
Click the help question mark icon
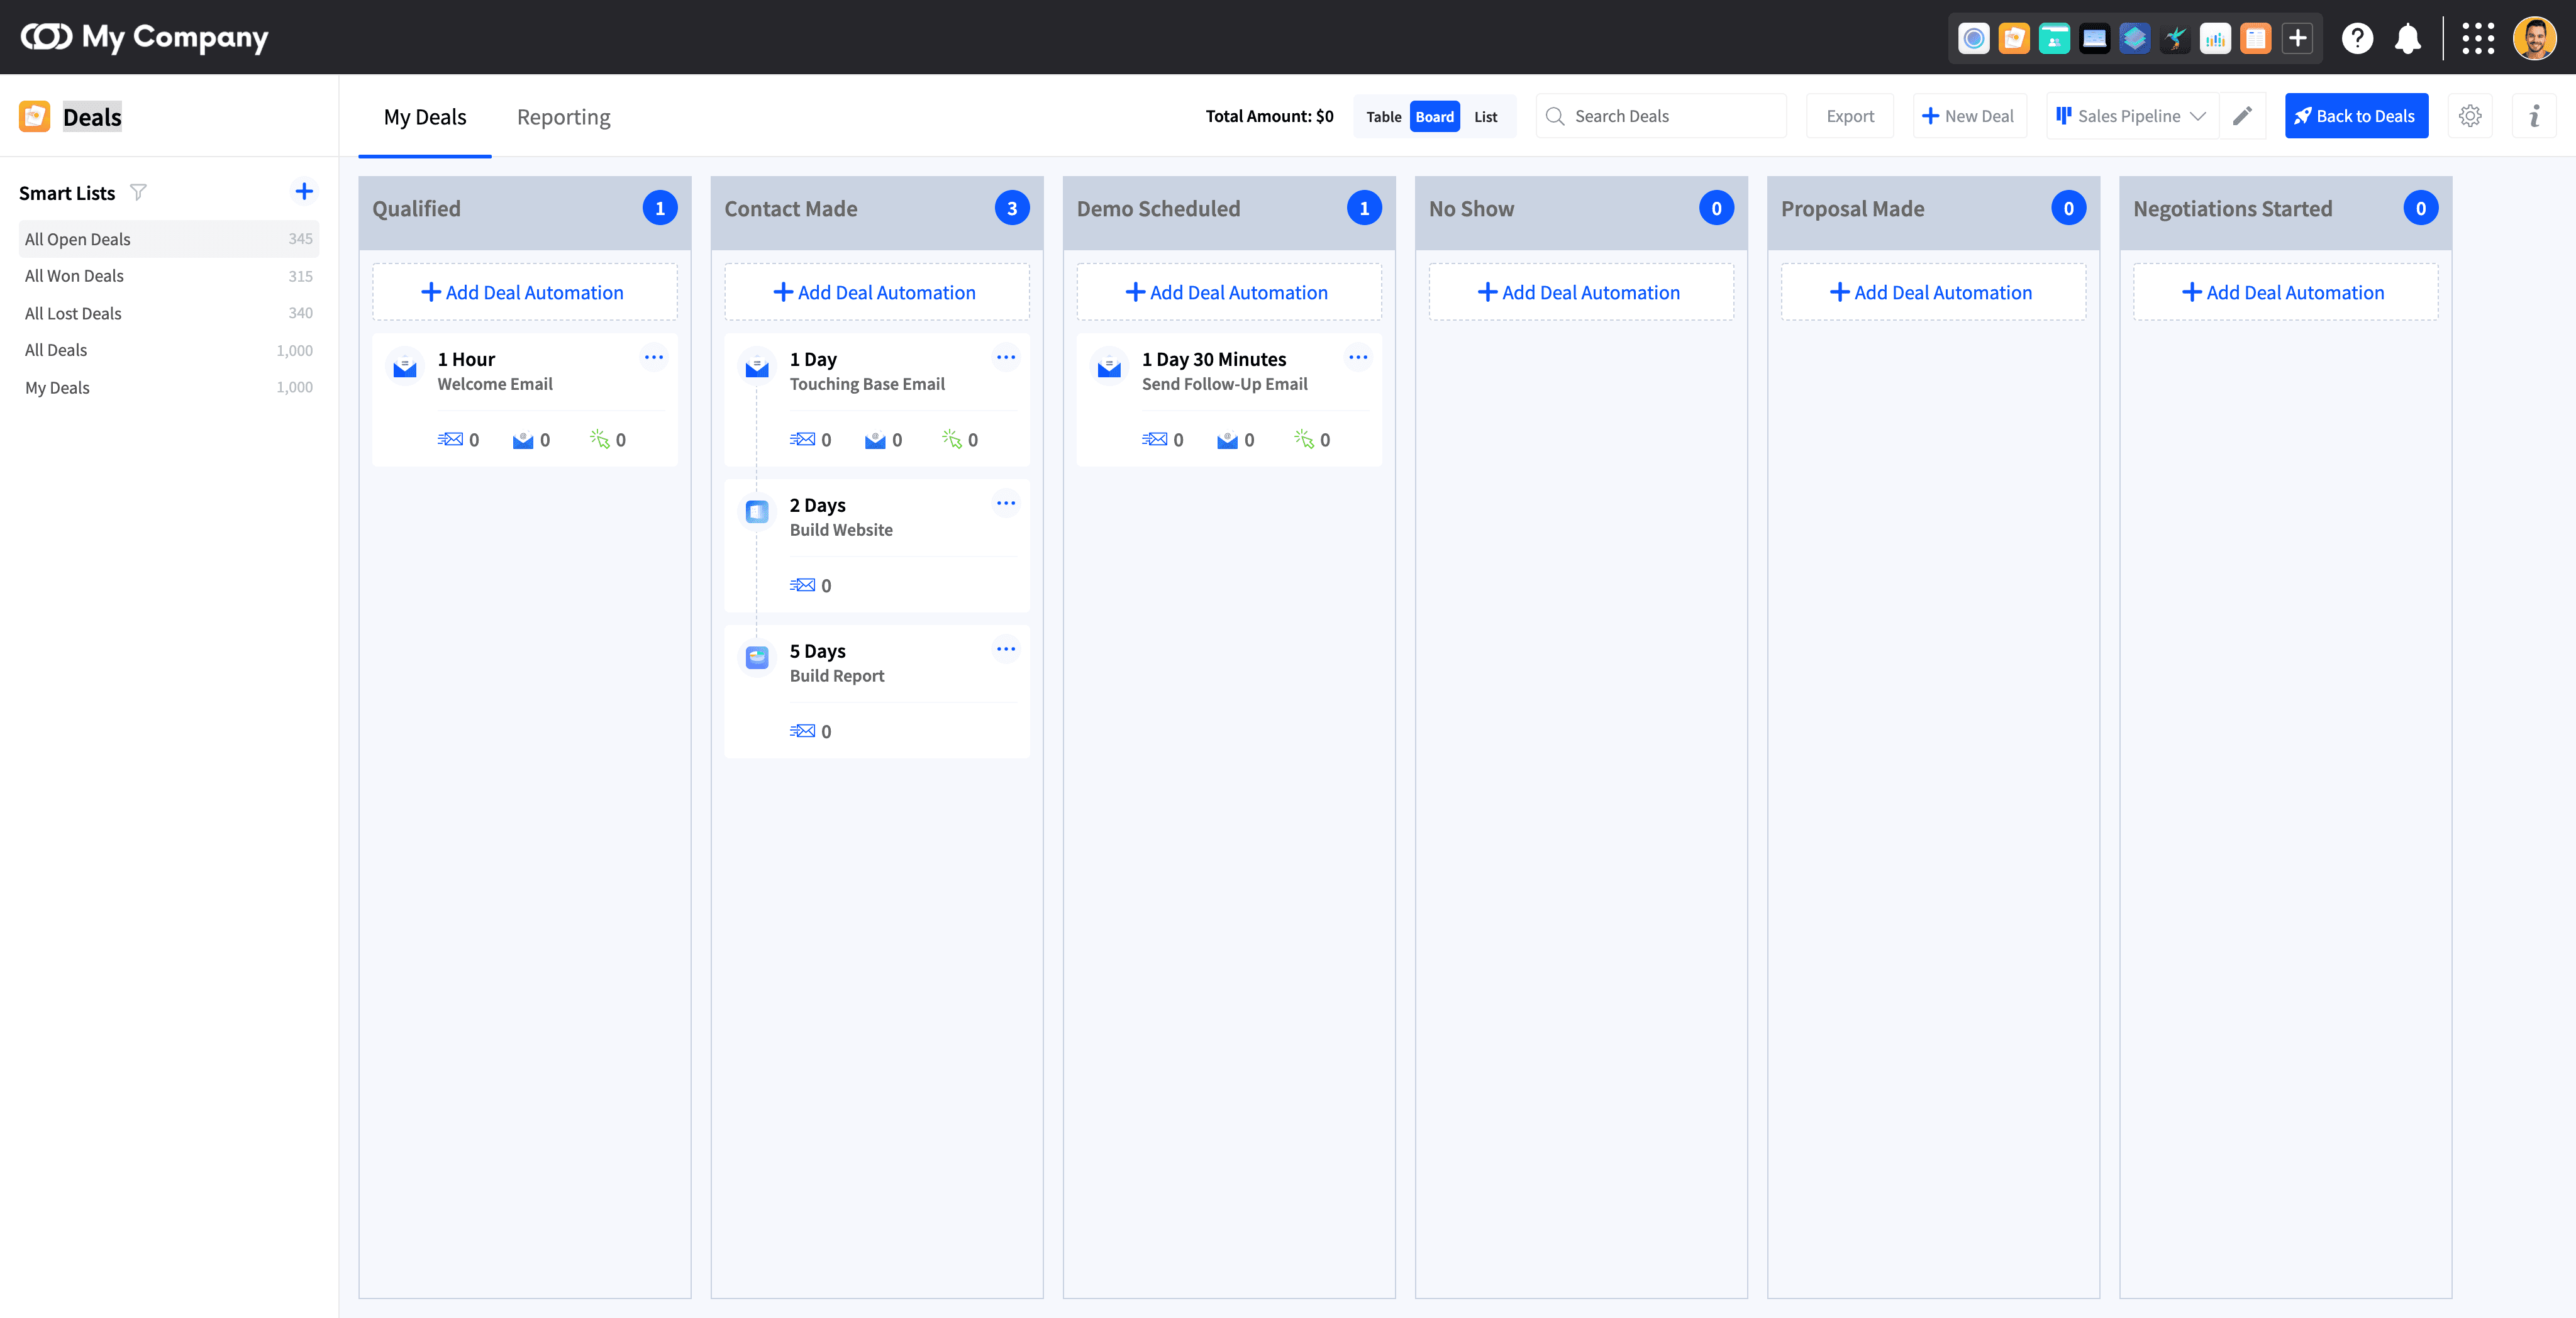click(x=2357, y=38)
